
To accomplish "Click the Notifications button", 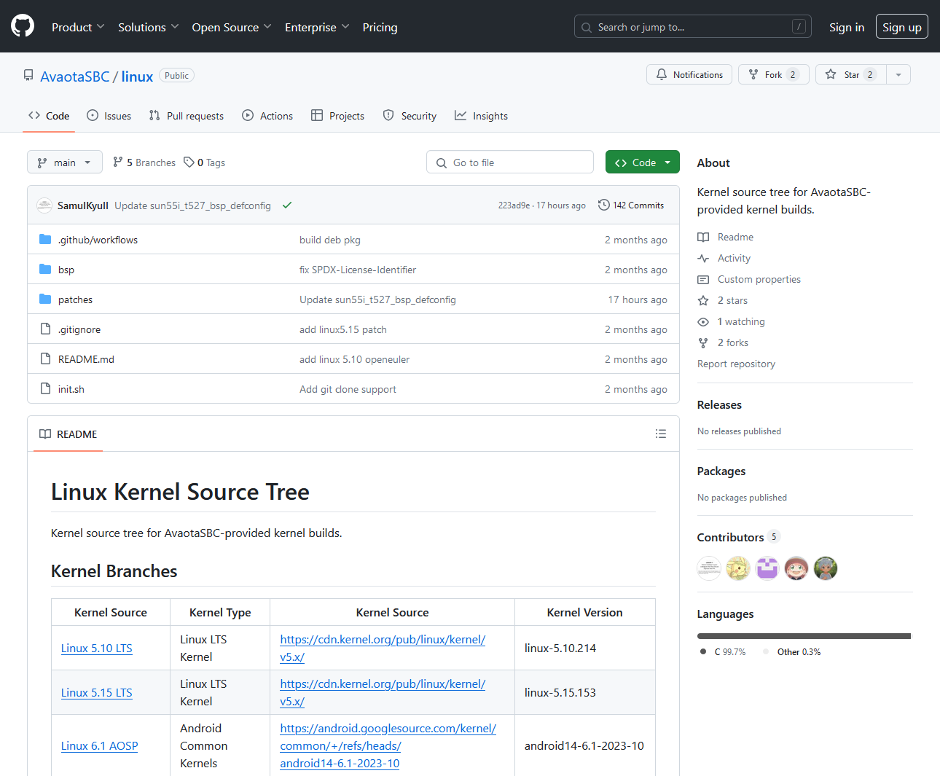I will click(x=689, y=74).
